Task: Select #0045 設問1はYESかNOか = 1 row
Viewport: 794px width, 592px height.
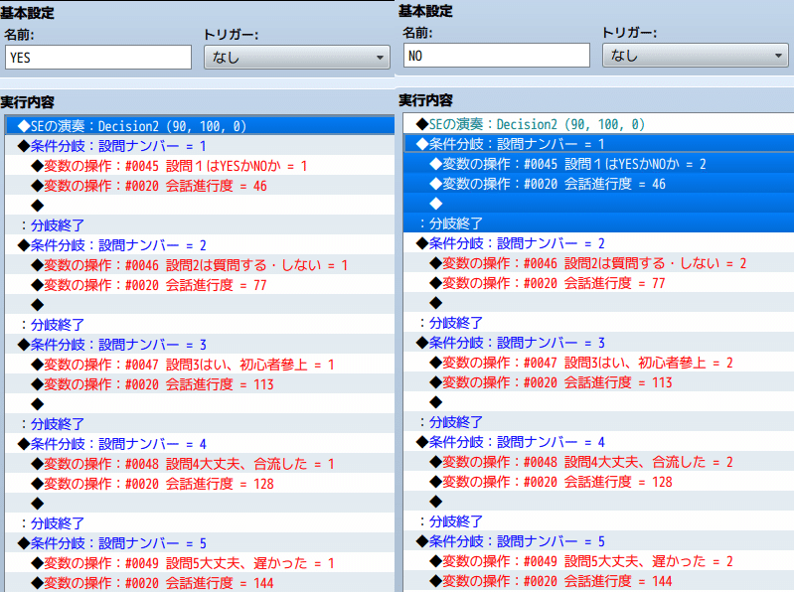Action: [200, 166]
